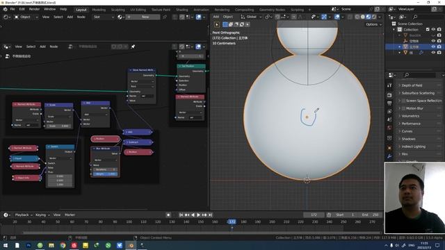Expand the Shadows panel

tap(400, 139)
